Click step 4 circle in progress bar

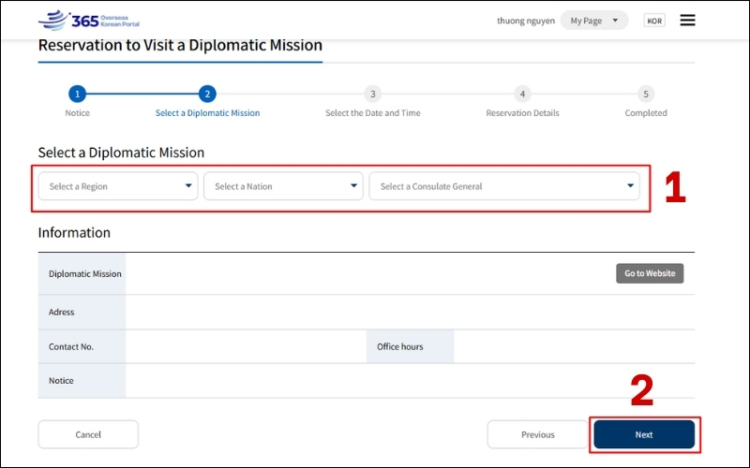click(x=522, y=95)
